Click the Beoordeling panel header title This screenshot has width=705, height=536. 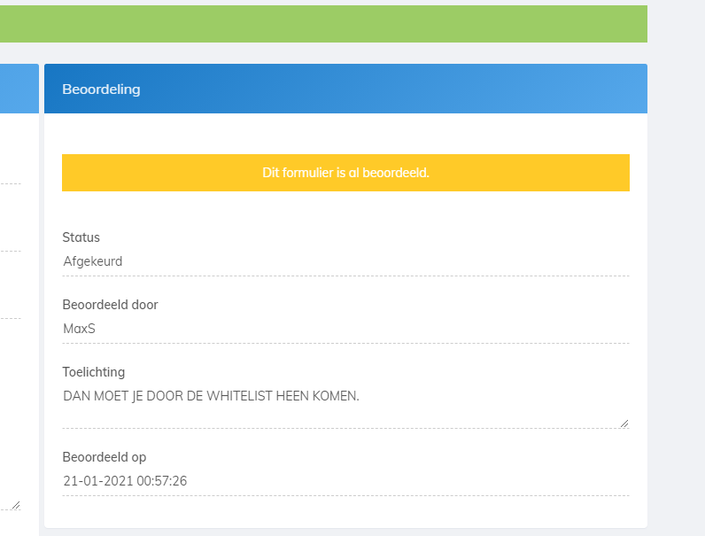101,89
